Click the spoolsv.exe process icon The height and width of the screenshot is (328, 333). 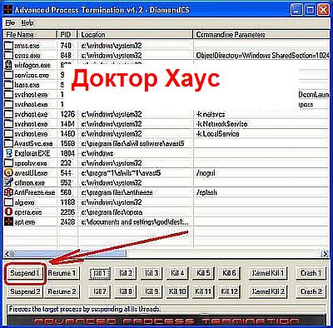8,163
